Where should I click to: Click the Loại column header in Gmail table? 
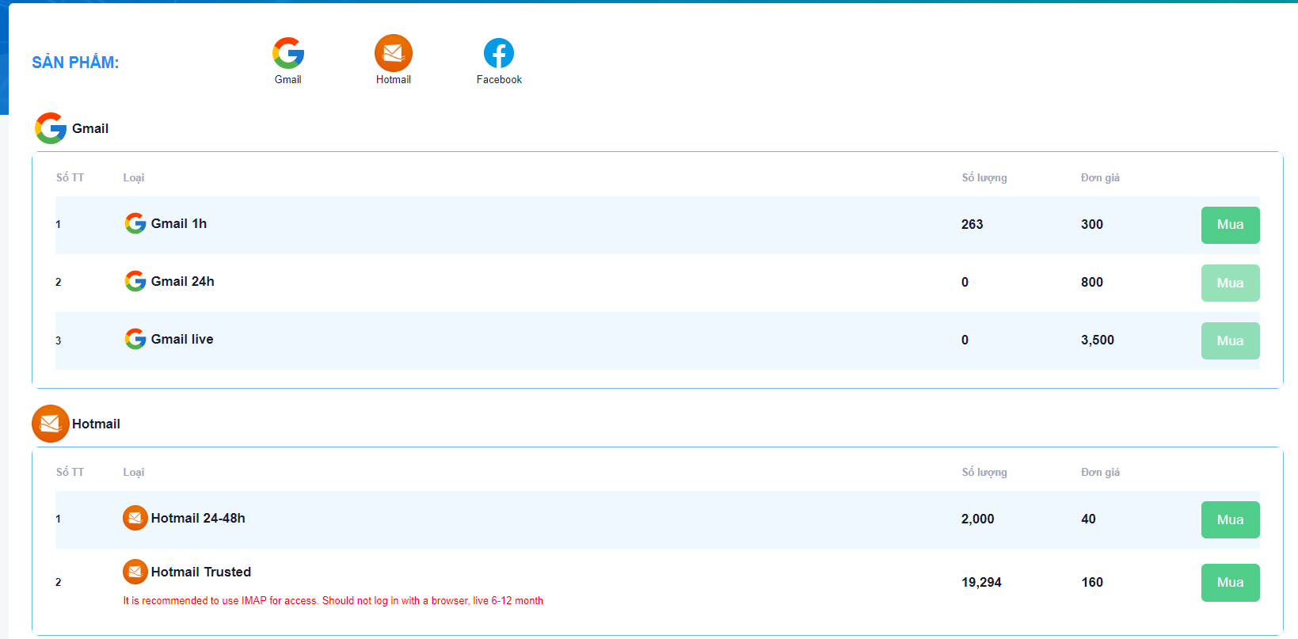(x=134, y=177)
